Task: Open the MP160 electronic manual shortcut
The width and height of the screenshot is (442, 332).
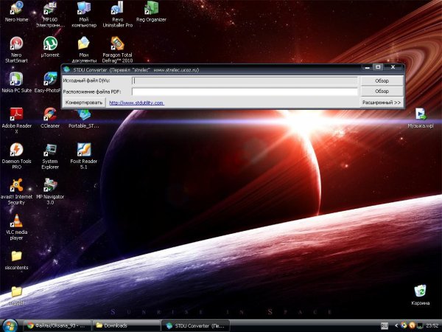Action: pyautogui.click(x=50, y=14)
